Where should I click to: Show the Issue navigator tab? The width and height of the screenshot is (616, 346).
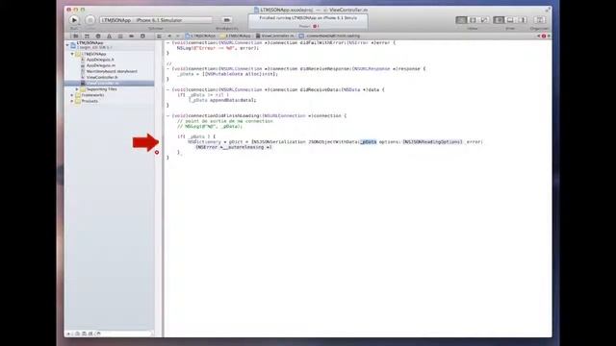click(109, 37)
